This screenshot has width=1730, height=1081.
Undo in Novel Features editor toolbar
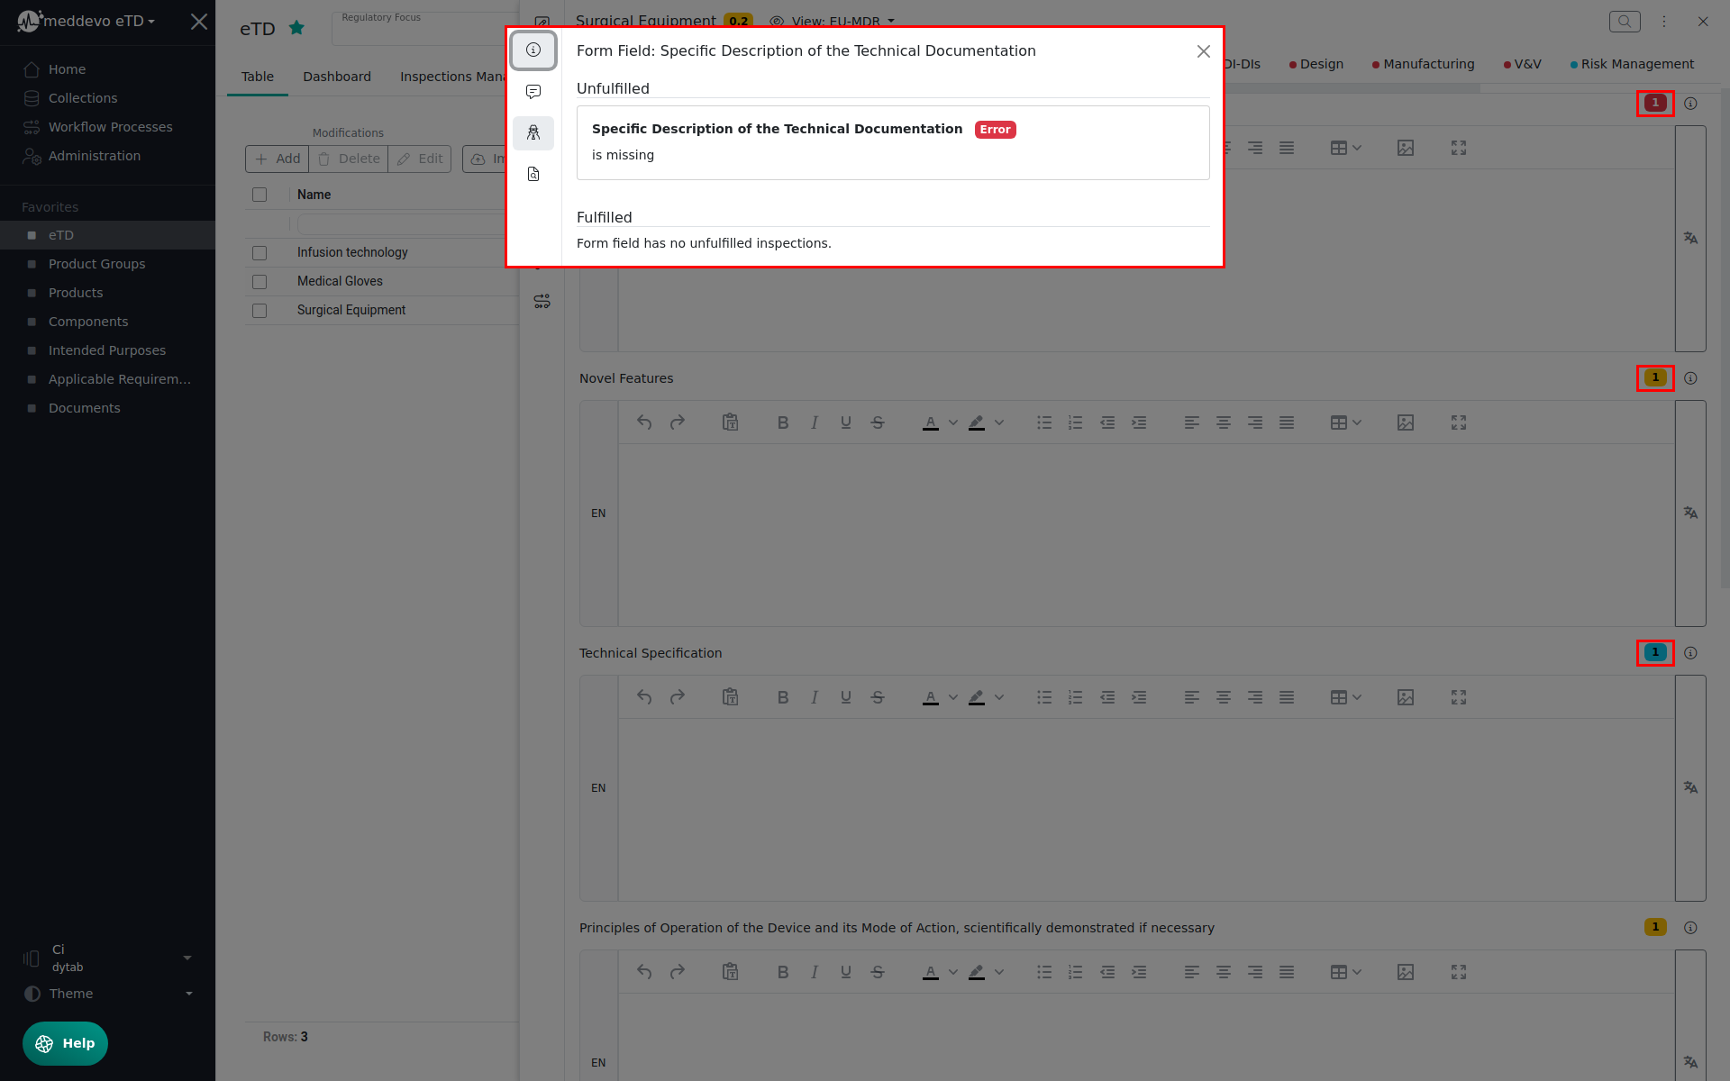pos(643,422)
